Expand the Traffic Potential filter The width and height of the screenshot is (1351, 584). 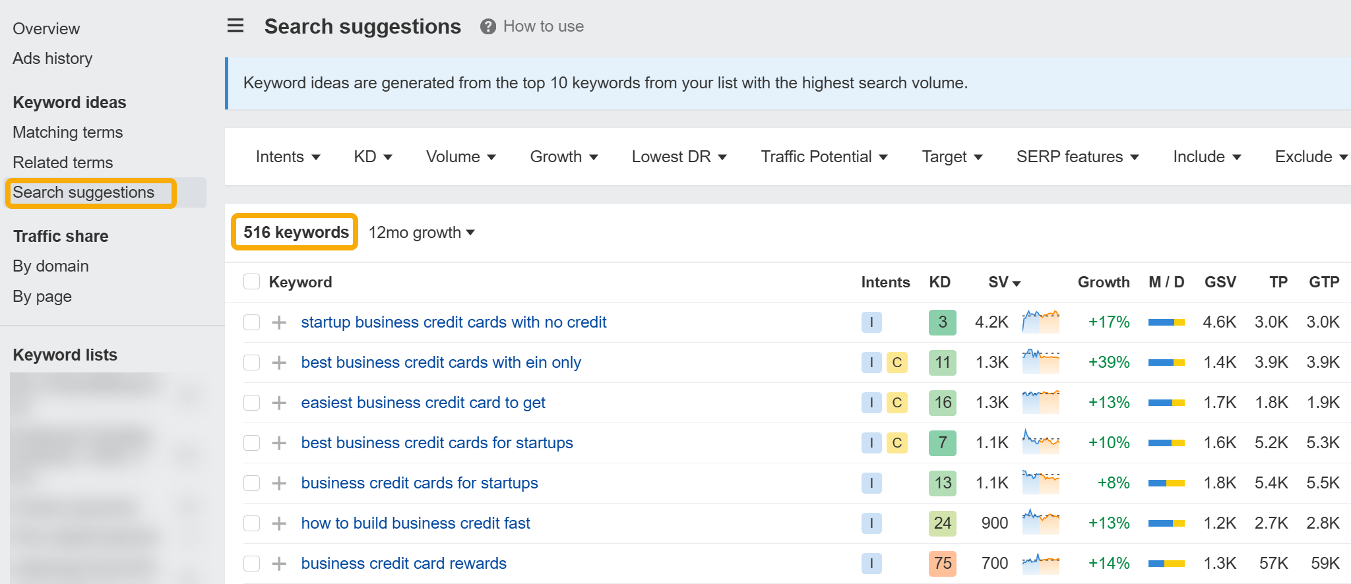point(824,157)
